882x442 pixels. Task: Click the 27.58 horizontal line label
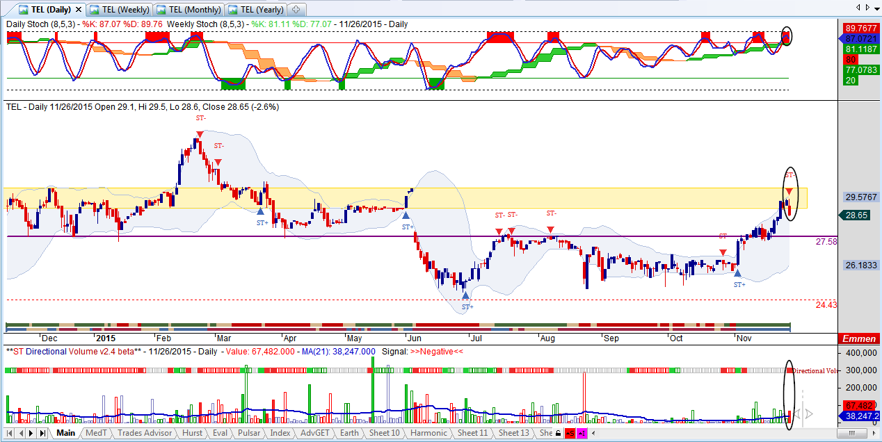[826, 241]
